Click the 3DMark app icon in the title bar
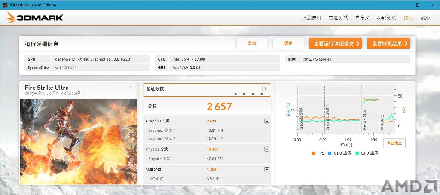Viewport: 440px width, 195px height. 4,5
